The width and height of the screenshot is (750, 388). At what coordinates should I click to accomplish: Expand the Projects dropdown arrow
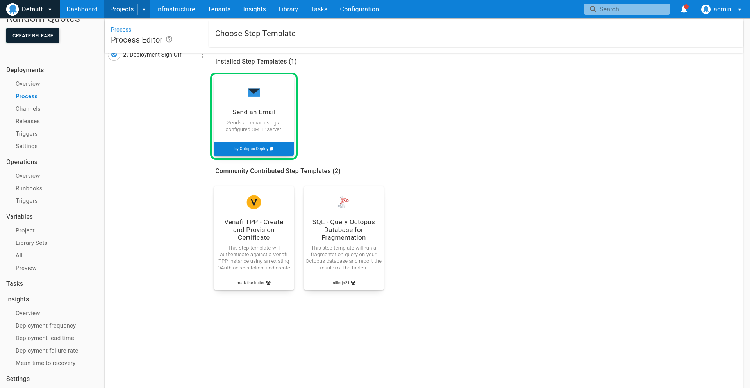click(x=144, y=9)
